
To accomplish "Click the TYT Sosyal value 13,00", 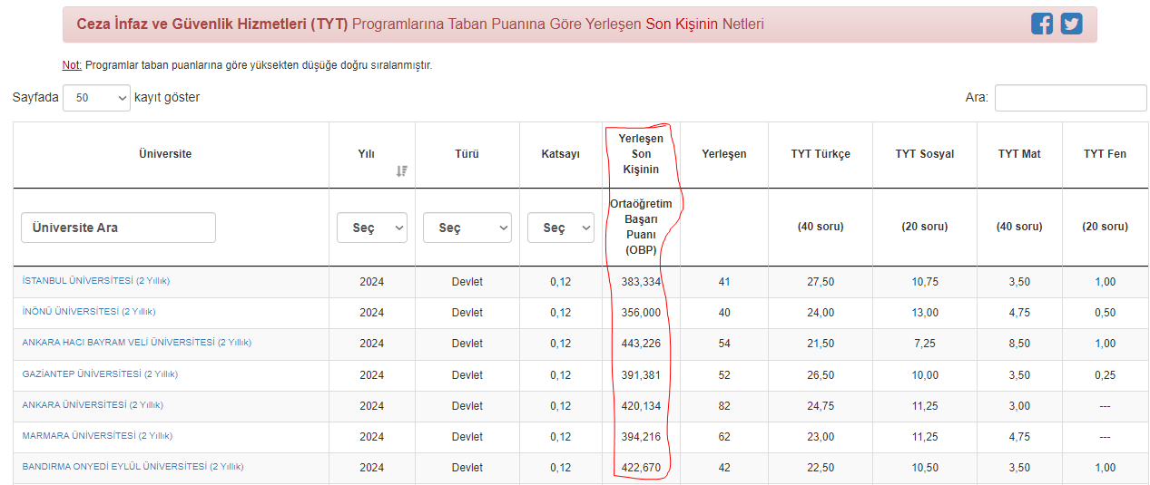I will point(925,313).
